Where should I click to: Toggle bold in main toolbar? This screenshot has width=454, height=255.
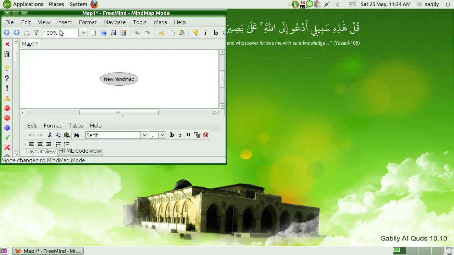click(x=215, y=33)
